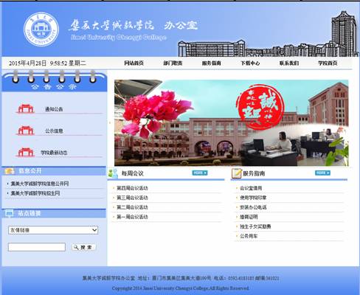Click the 每周会议 people icon
This screenshot has width=360, height=295.
(x=113, y=173)
